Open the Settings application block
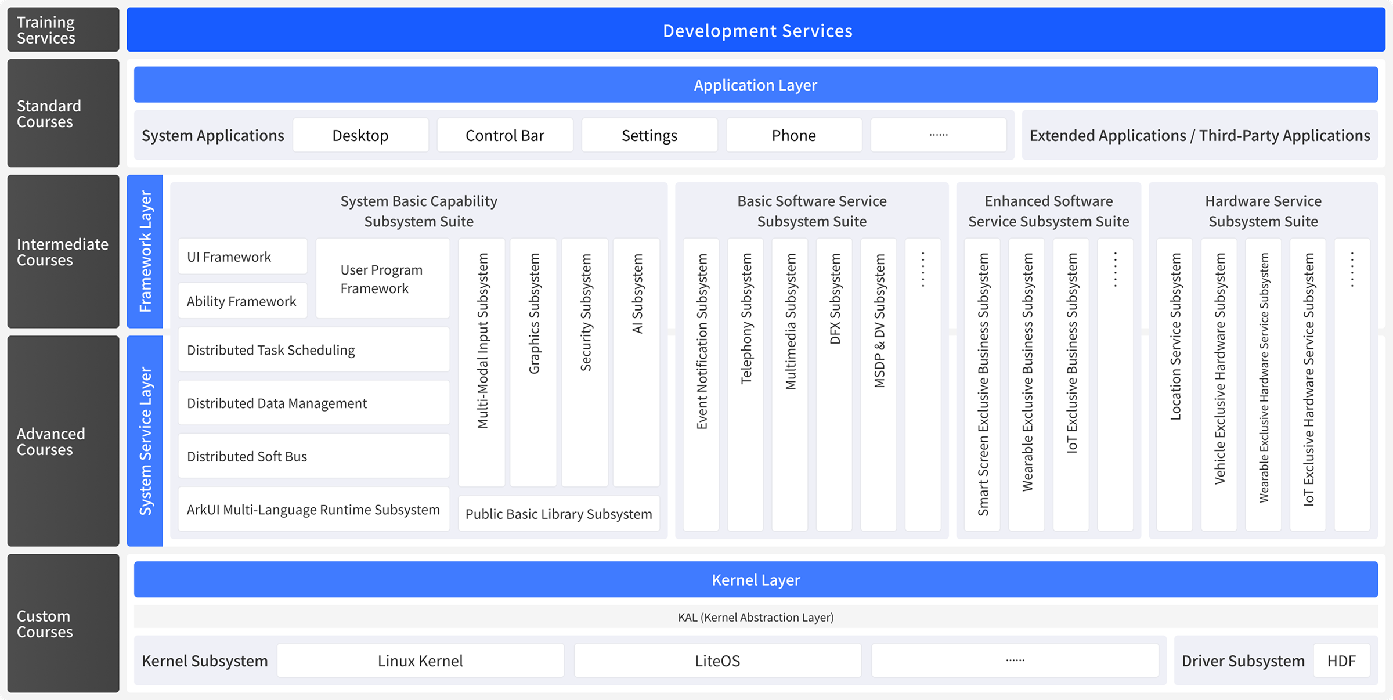The image size is (1393, 700). (649, 135)
